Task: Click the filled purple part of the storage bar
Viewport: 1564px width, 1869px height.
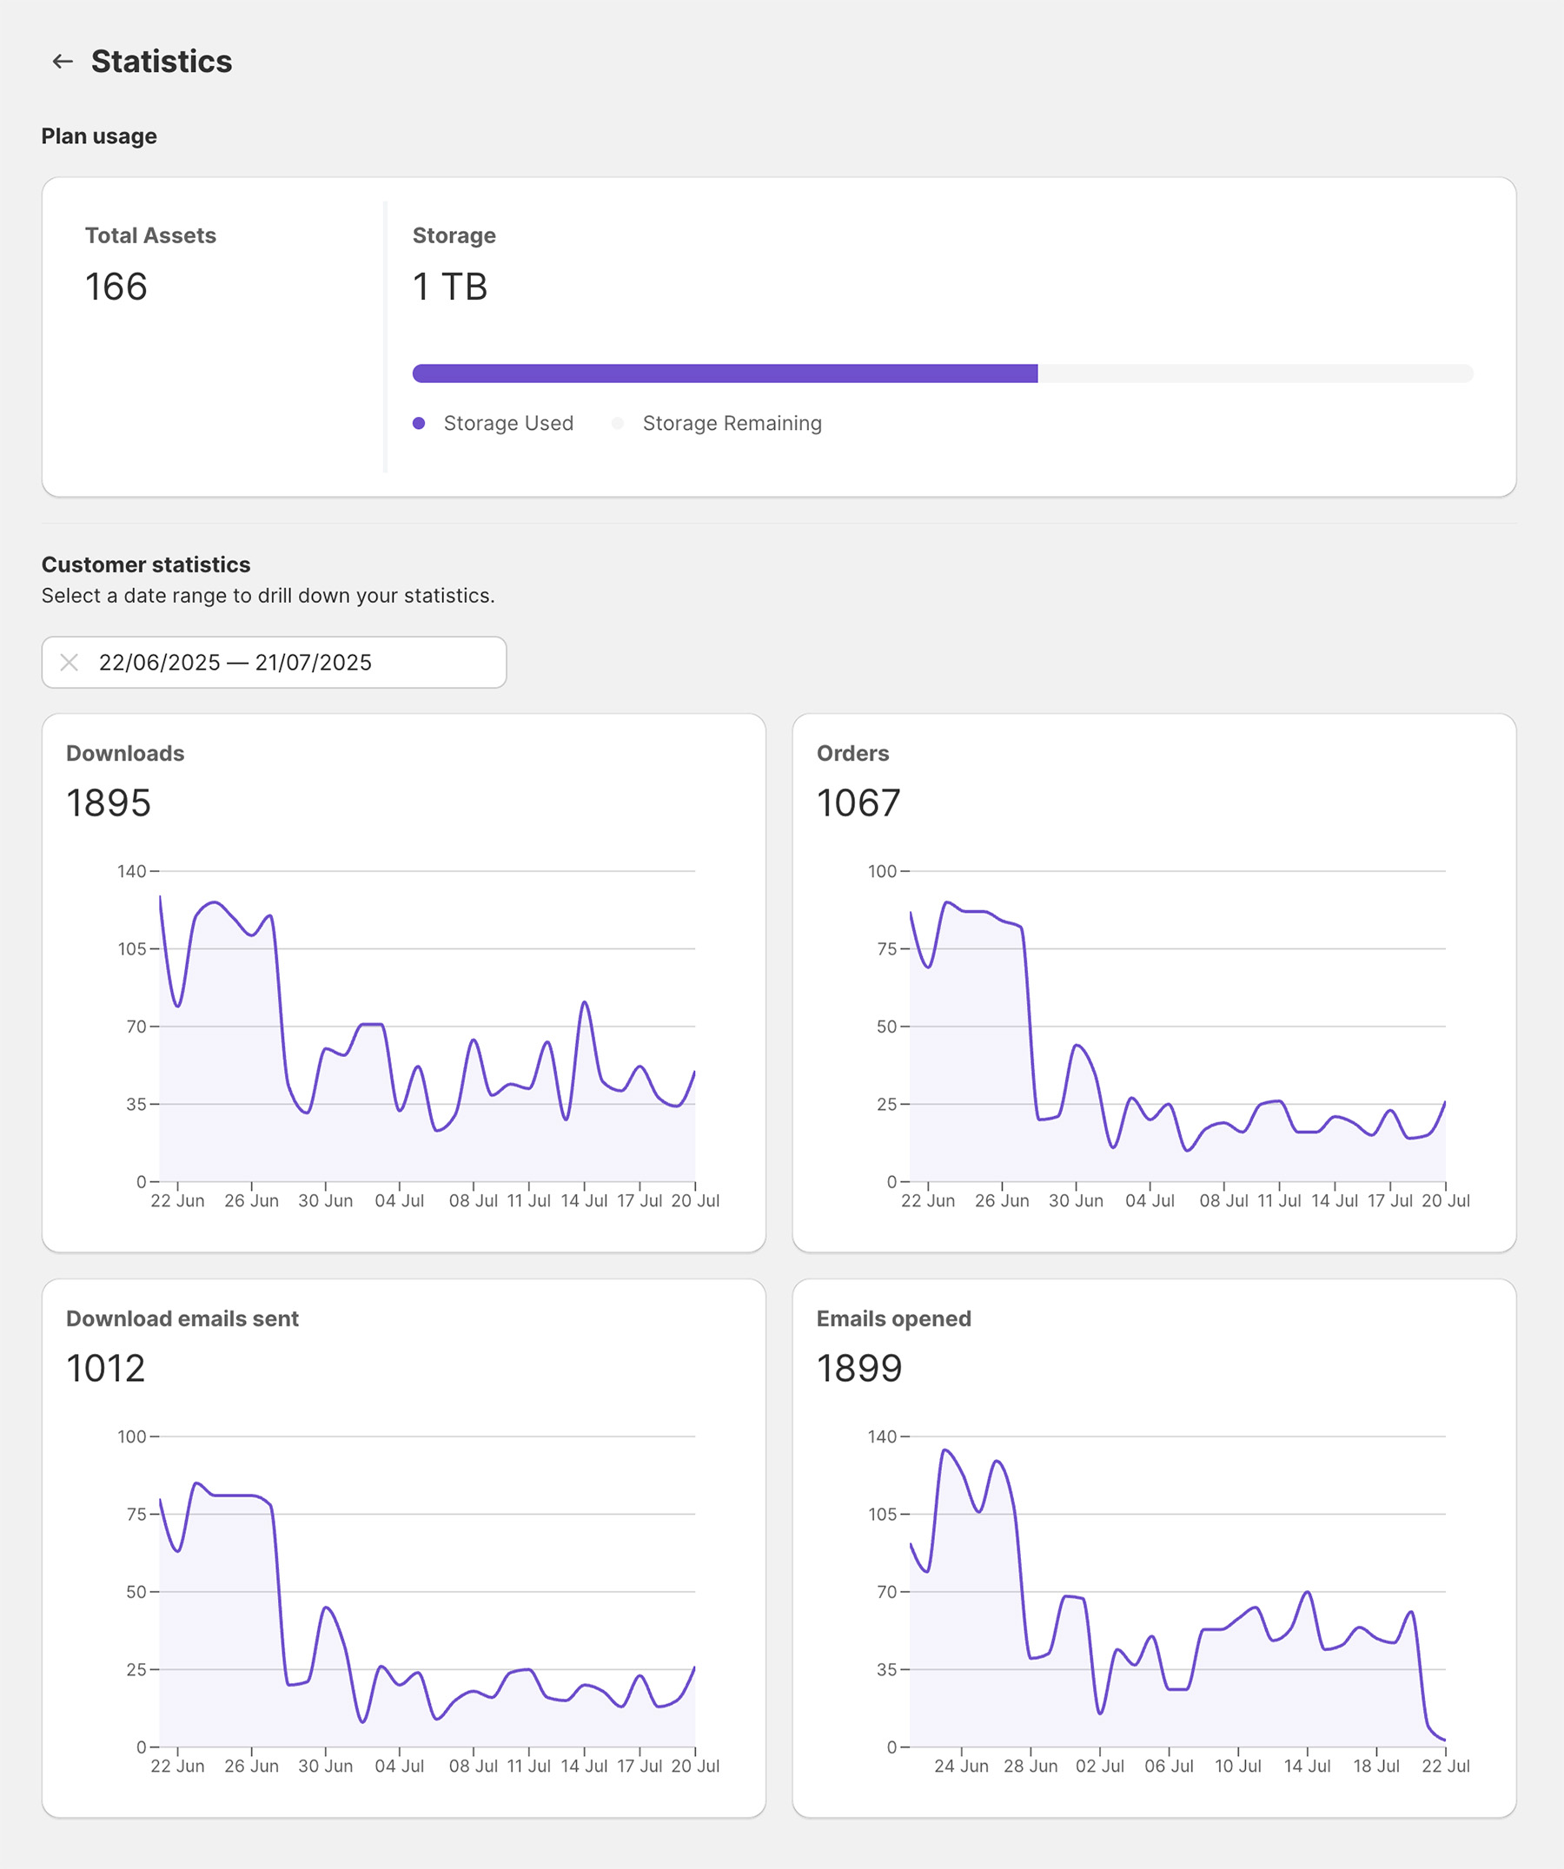Action: [724, 373]
